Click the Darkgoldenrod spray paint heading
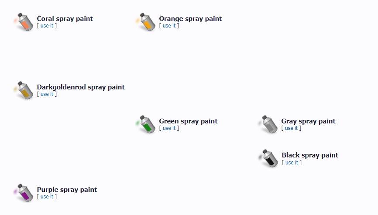 (81, 87)
